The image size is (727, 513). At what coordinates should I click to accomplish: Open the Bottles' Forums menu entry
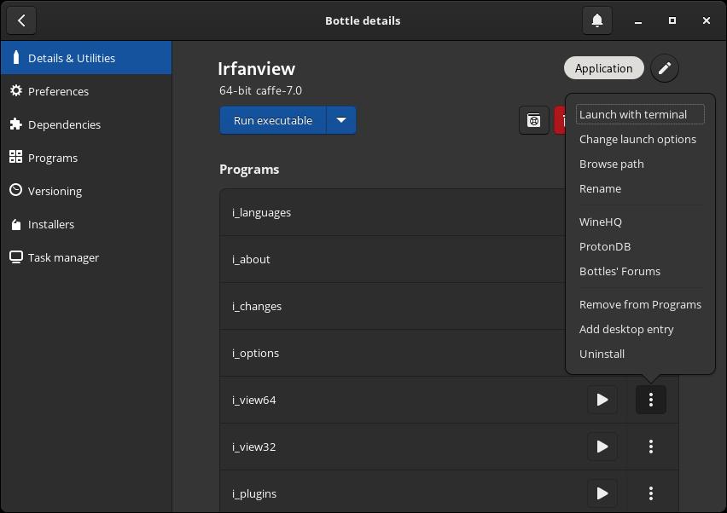pyautogui.click(x=640, y=271)
